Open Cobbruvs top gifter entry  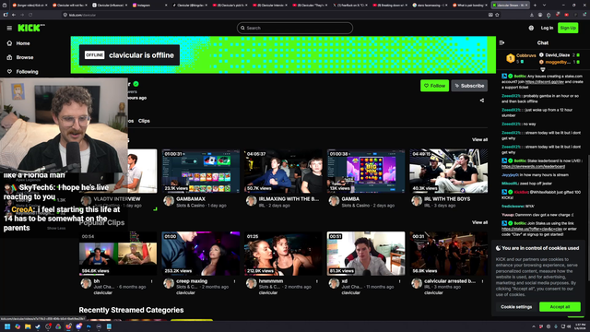pyautogui.click(x=521, y=58)
